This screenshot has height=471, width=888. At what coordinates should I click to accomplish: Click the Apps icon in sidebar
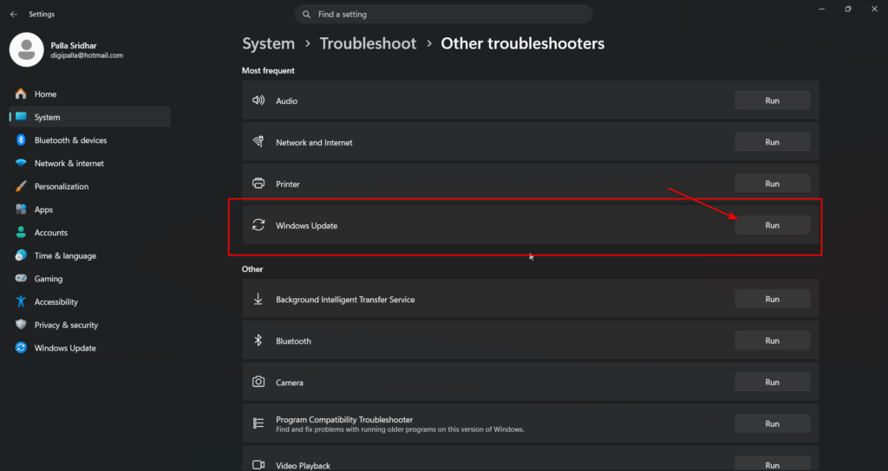click(x=21, y=210)
